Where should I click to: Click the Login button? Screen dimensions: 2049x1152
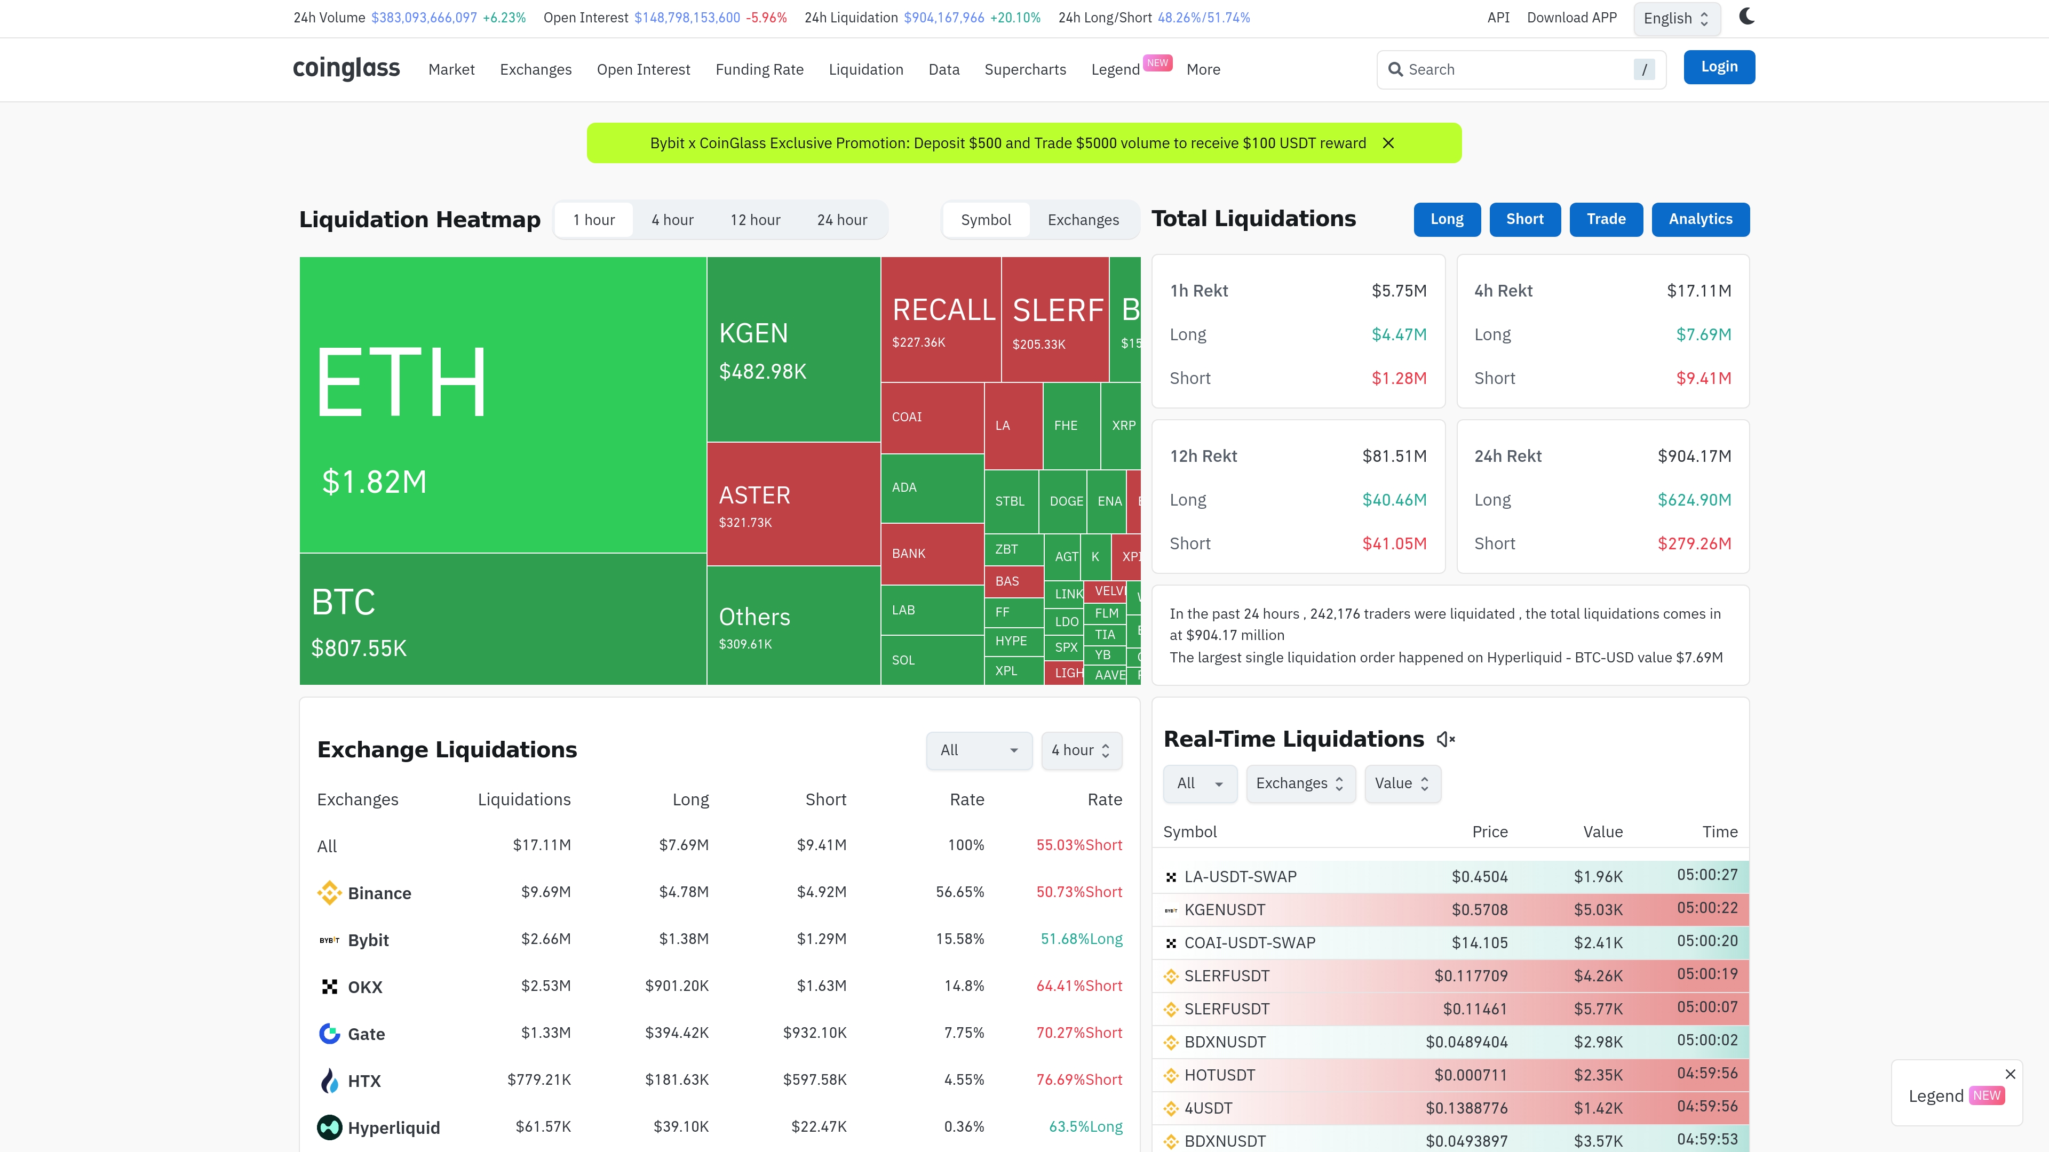click(1718, 67)
